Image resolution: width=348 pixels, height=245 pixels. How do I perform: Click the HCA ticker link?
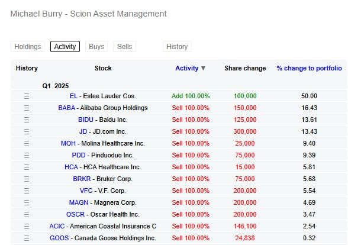[x=71, y=167]
